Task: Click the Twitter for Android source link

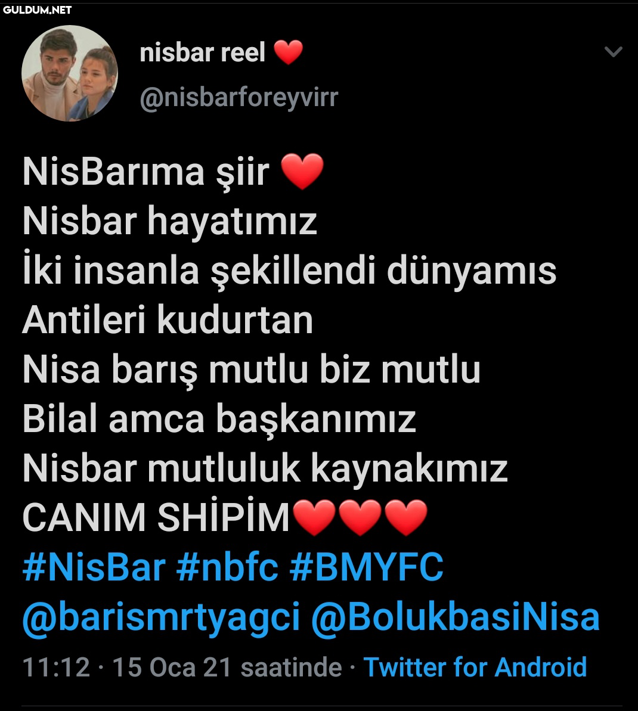Action: tap(475, 667)
